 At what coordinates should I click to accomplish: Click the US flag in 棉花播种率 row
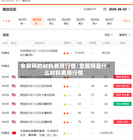pyautogui.click(x=14, y=104)
